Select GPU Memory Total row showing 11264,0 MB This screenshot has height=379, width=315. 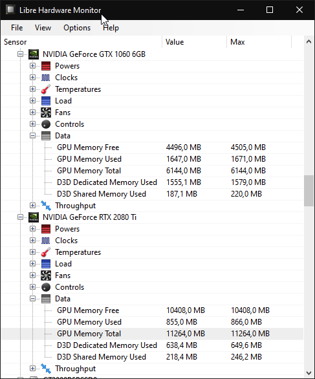(152, 334)
